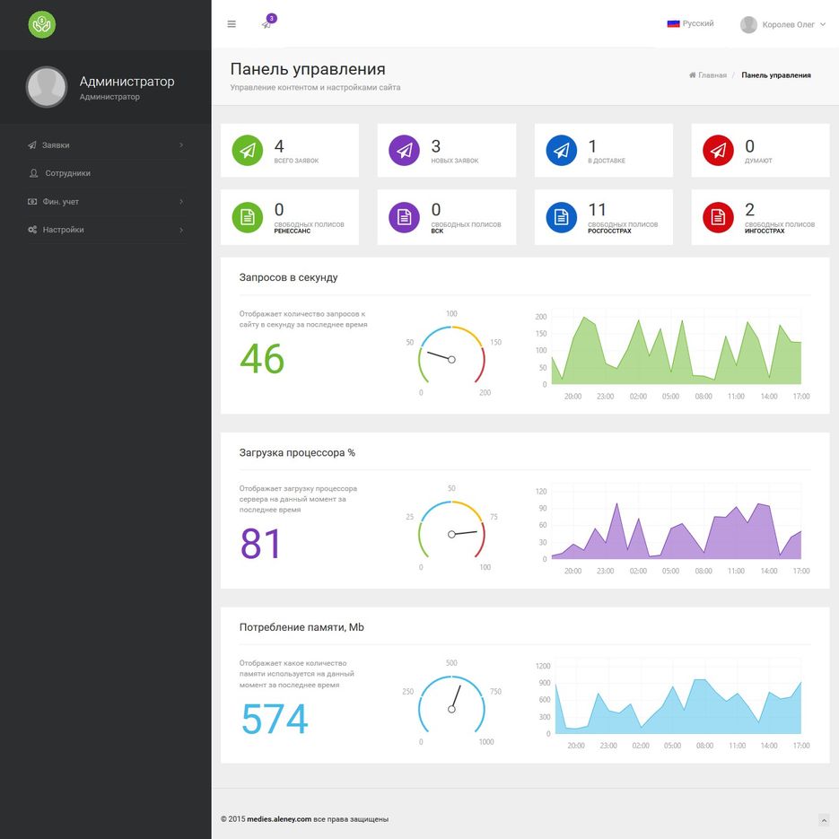Click the 0 свободных полисов ВСК count
Screen dimensions: 839x839
pyautogui.click(x=435, y=209)
